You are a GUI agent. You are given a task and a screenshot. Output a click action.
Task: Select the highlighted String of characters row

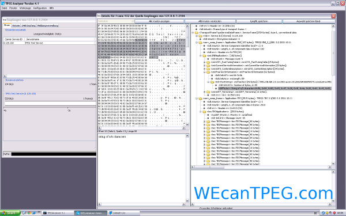274,89
